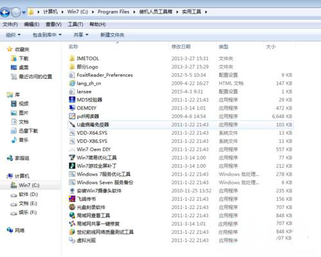Viewport: 321px width, 257px height.
Task: Click the pdf阅读器 application icon
Action: (72, 116)
